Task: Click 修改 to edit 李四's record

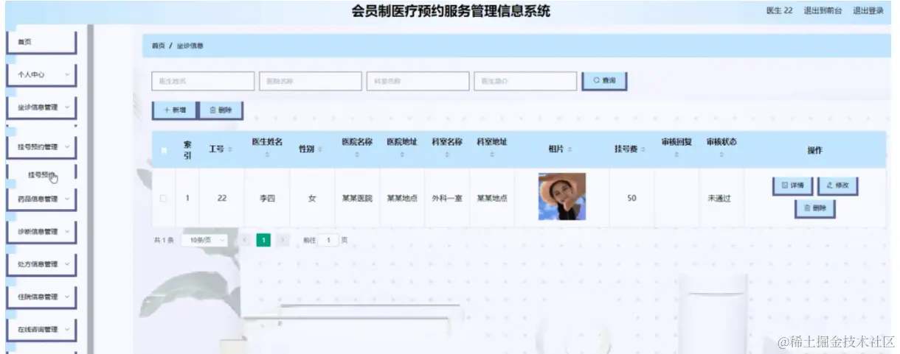Action: pyautogui.click(x=837, y=185)
